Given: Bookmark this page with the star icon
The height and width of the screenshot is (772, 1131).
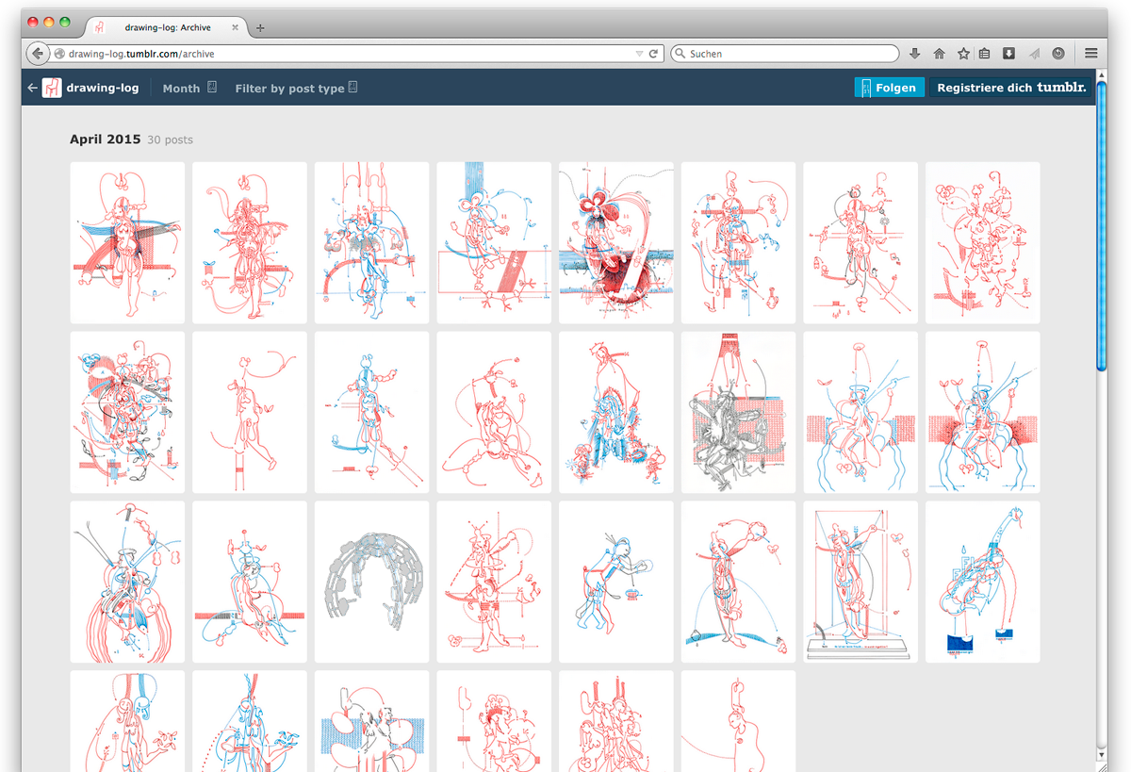Looking at the screenshot, I should (x=963, y=54).
